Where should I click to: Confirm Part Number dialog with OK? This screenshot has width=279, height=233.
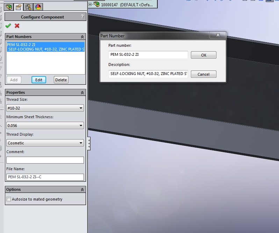pyautogui.click(x=203, y=55)
